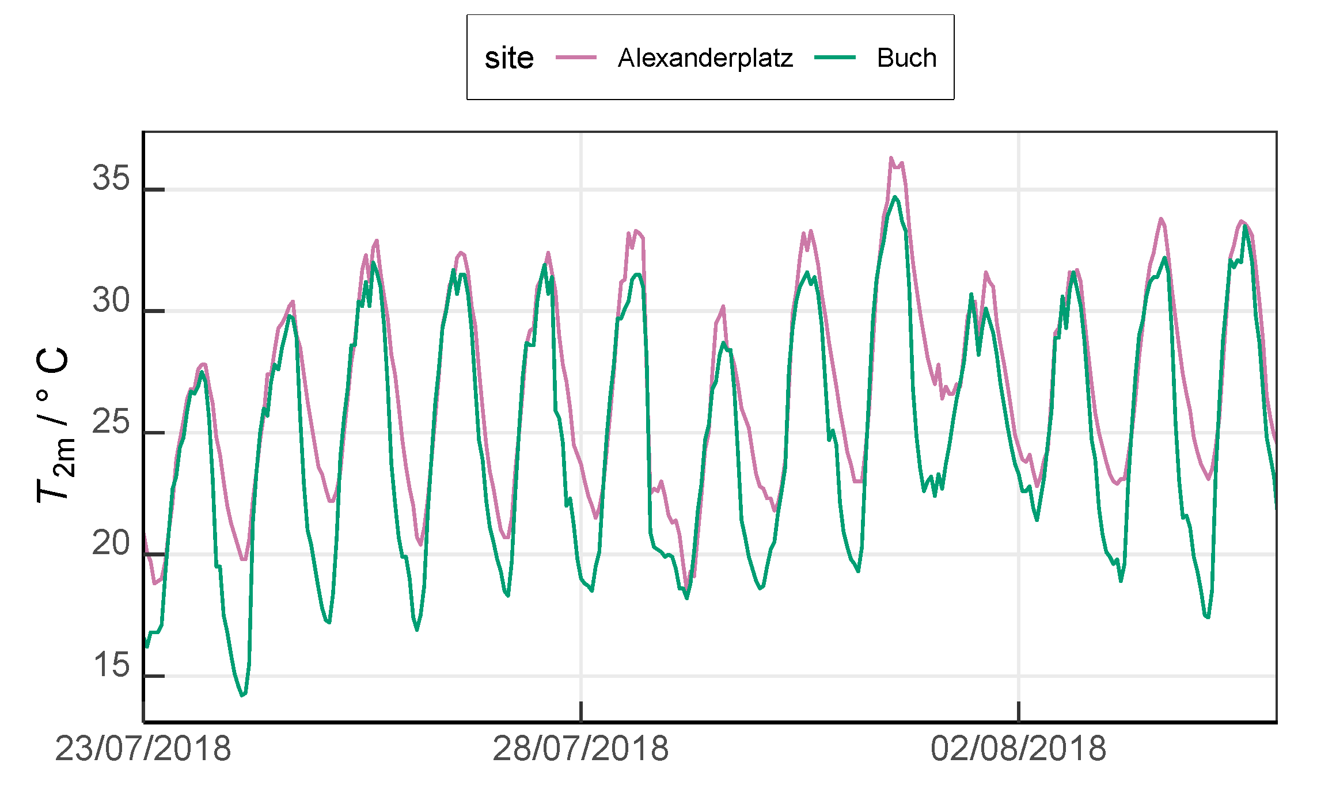Screen dimensions: 1317x801
Task: Click the pink Alexanderplatz legend line swatch
Action: (576, 58)
